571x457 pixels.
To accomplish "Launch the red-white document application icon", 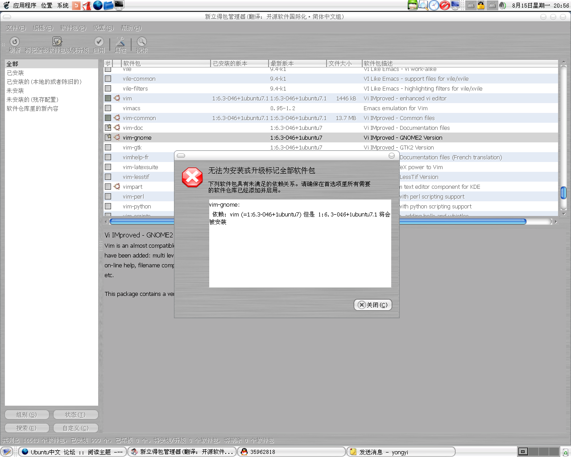I will 87,5.
